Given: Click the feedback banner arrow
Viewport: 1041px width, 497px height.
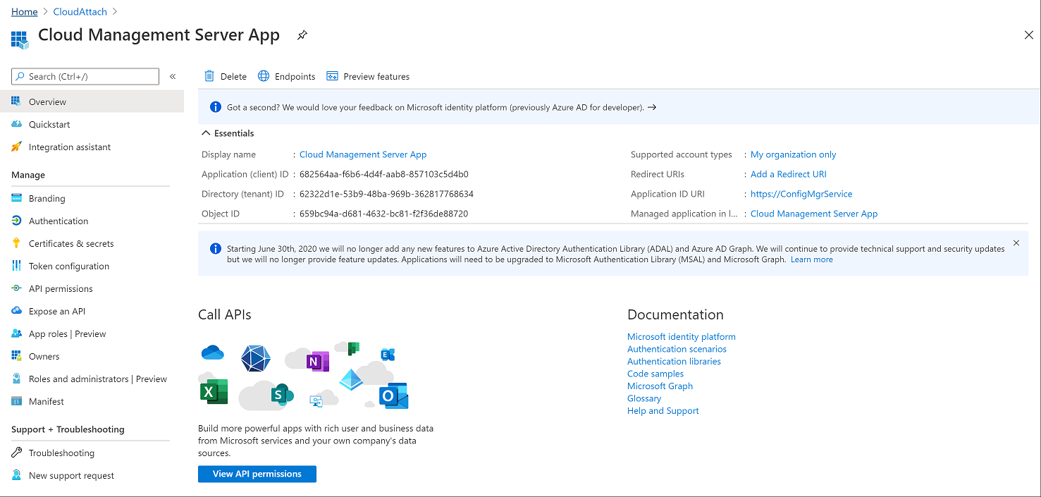Looking at the screenshot, I should 652,107.
